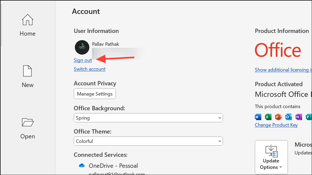This screenshot has width=312, height=175.
Task: Click the Switch account link
Action: [x=90, y=69]
